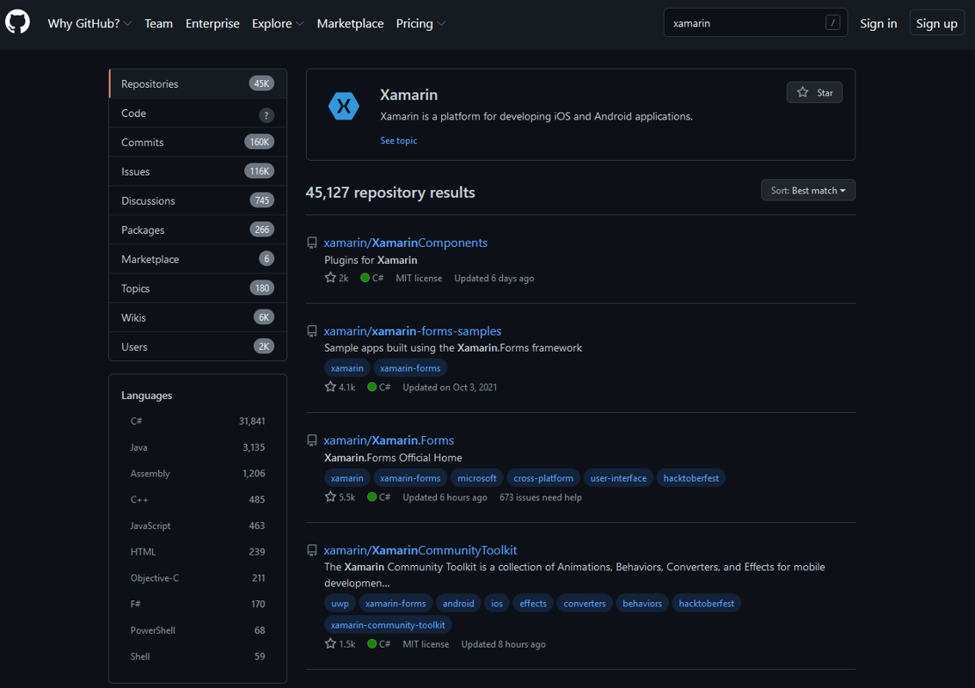
Task: Open Enterprise in the top navigation
Action: 212,23
